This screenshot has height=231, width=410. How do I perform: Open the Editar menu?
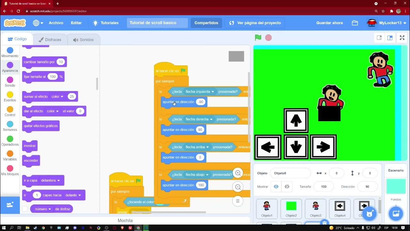(x=76, y=23)
